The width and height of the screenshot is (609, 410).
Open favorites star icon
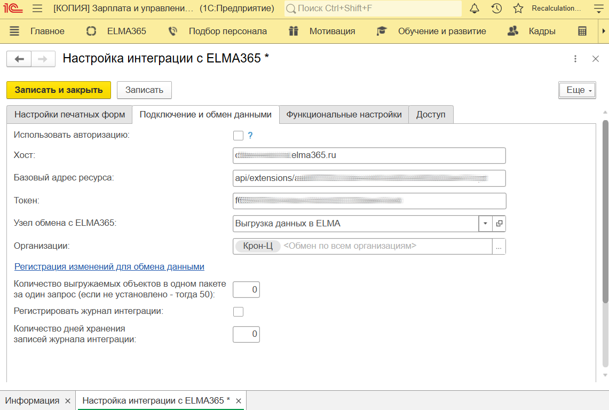[x=518, y=9]
